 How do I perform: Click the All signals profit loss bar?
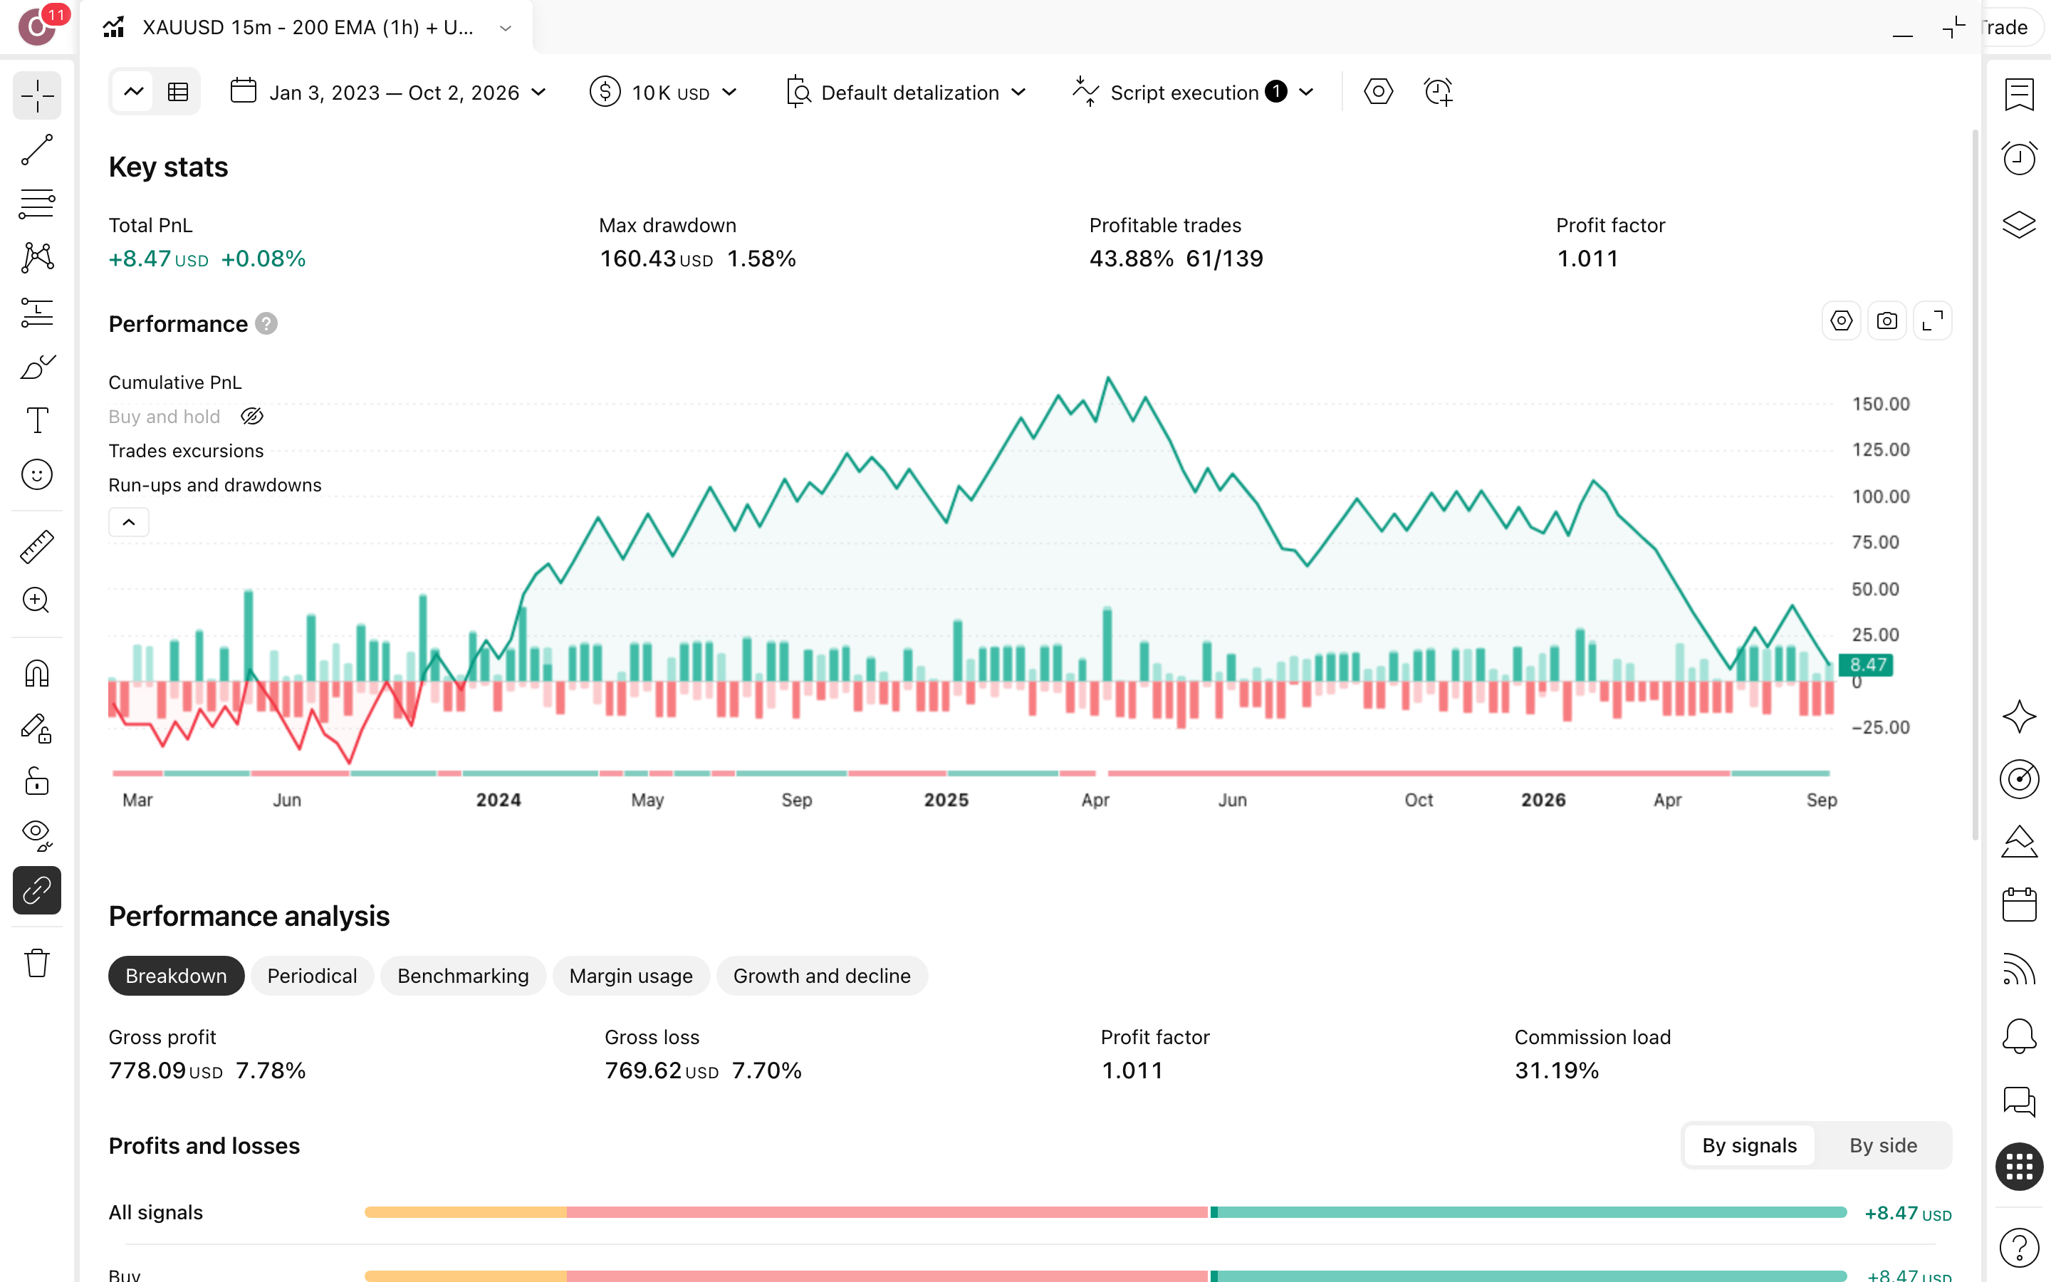click(1105, 1212)
